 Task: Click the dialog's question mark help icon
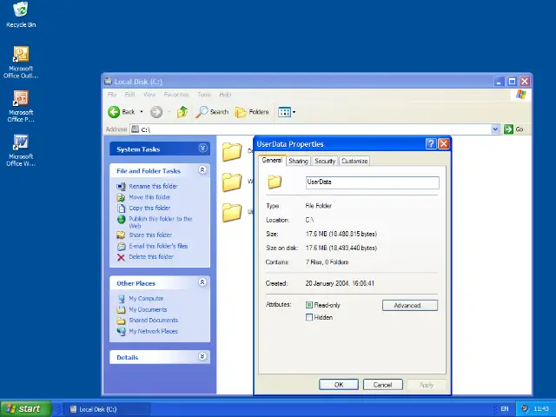tap(431, 144)
